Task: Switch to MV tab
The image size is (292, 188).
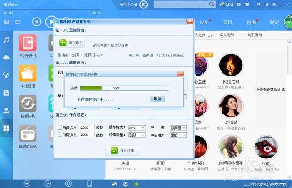Action: coord(204,23)
